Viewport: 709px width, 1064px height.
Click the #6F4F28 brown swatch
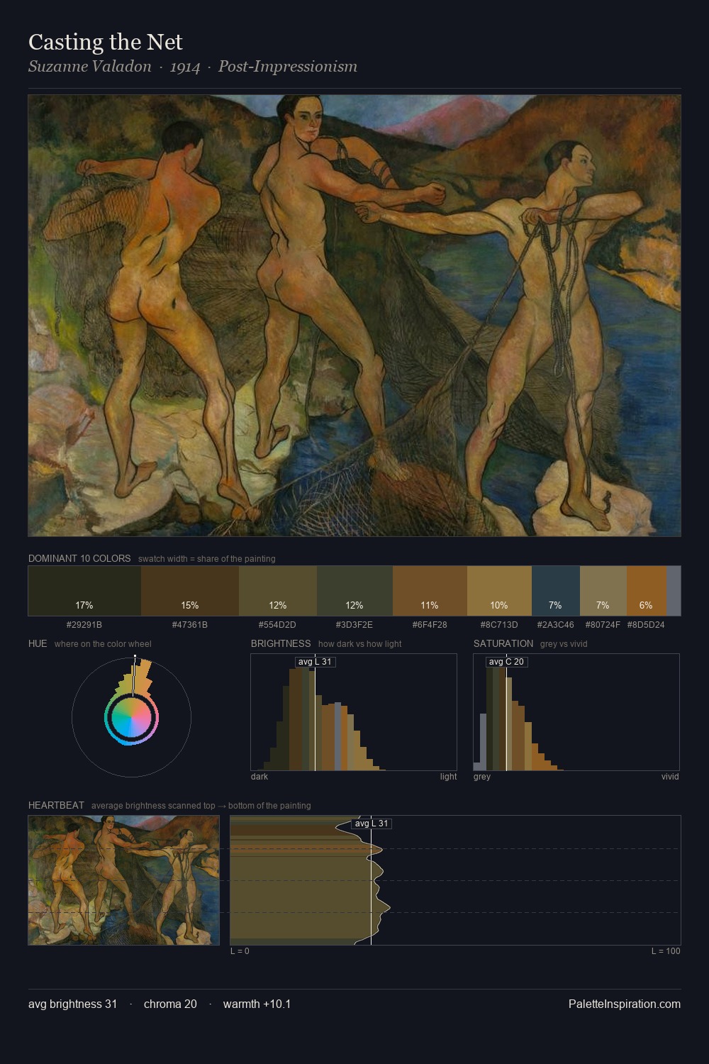pyautogui.click(x=430, y=591)
